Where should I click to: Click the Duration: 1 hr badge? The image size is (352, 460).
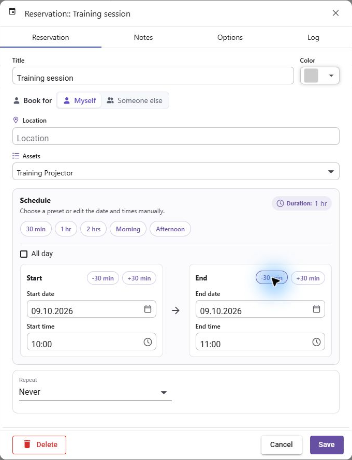(x=302, y=203)
